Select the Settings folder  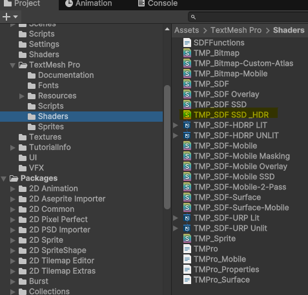[x=39, y=44]
